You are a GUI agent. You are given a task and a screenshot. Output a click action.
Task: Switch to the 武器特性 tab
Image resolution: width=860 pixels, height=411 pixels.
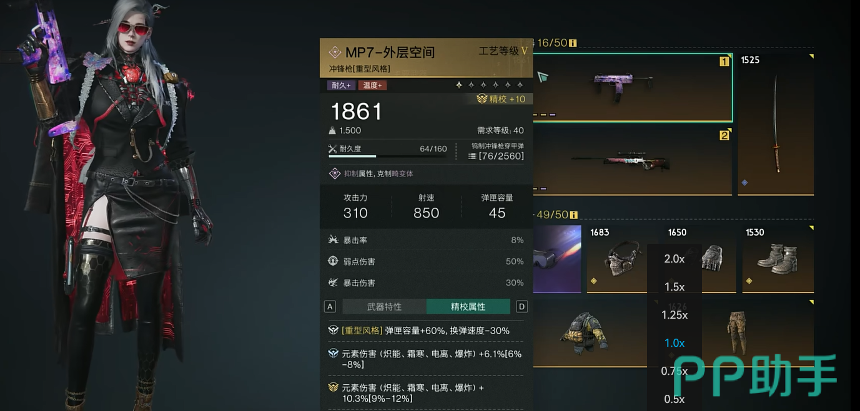click(384, 306)
